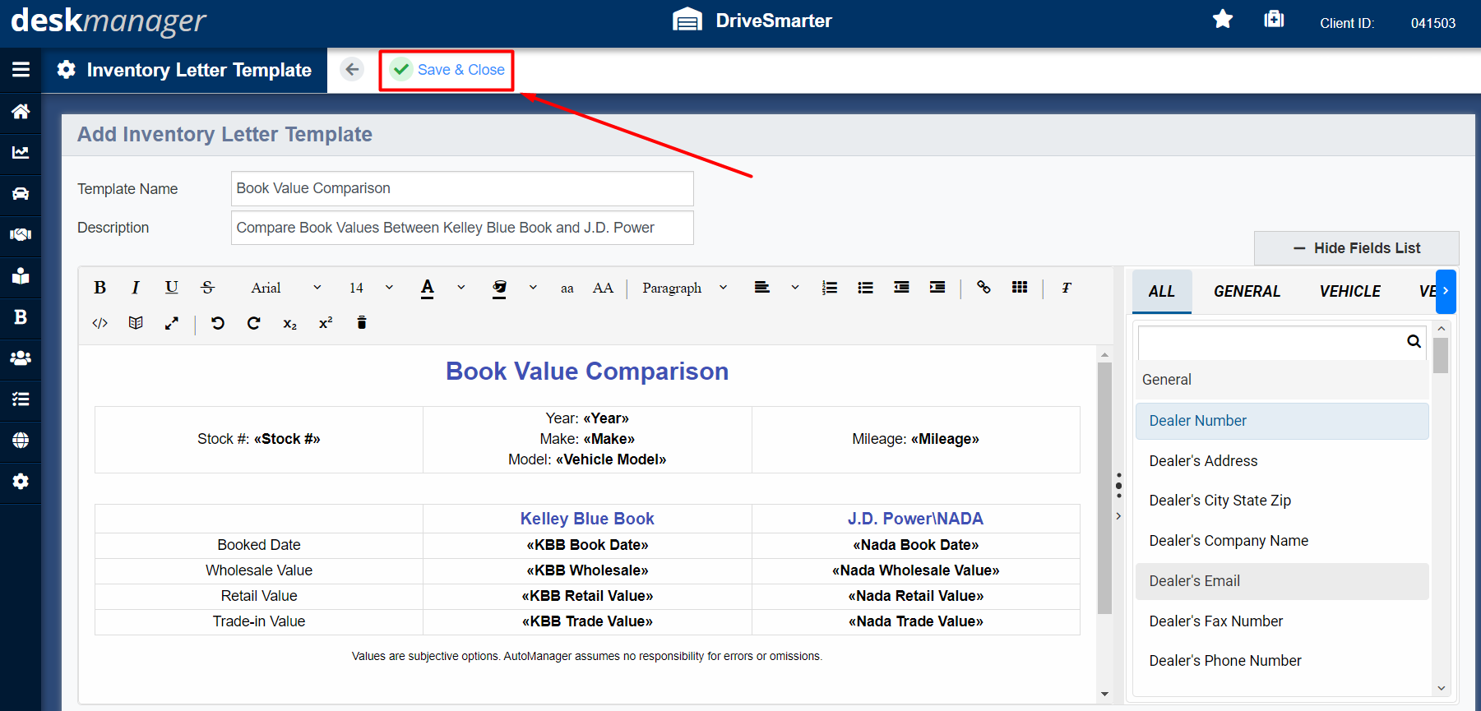This screenshot has width=1481, height=711.
Task: Click the text alignment icon
Action: (x=761, y=288)
